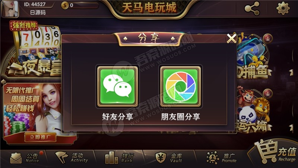Click the gold coin balance icon
Image resolution: width=298 pixels, height=168 pixels.
pos(65,5)
